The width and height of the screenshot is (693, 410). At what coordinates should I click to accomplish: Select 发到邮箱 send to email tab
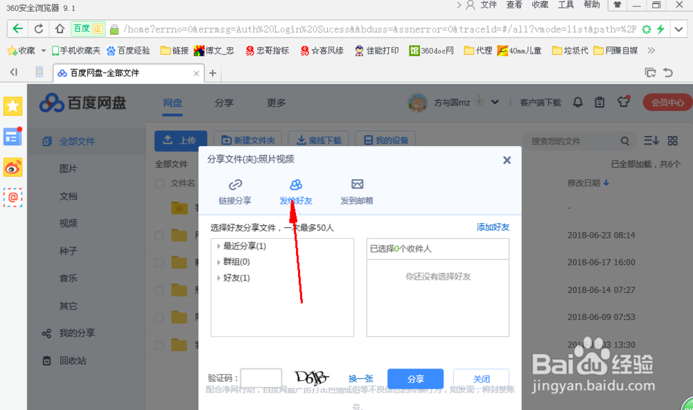point(357,192)
